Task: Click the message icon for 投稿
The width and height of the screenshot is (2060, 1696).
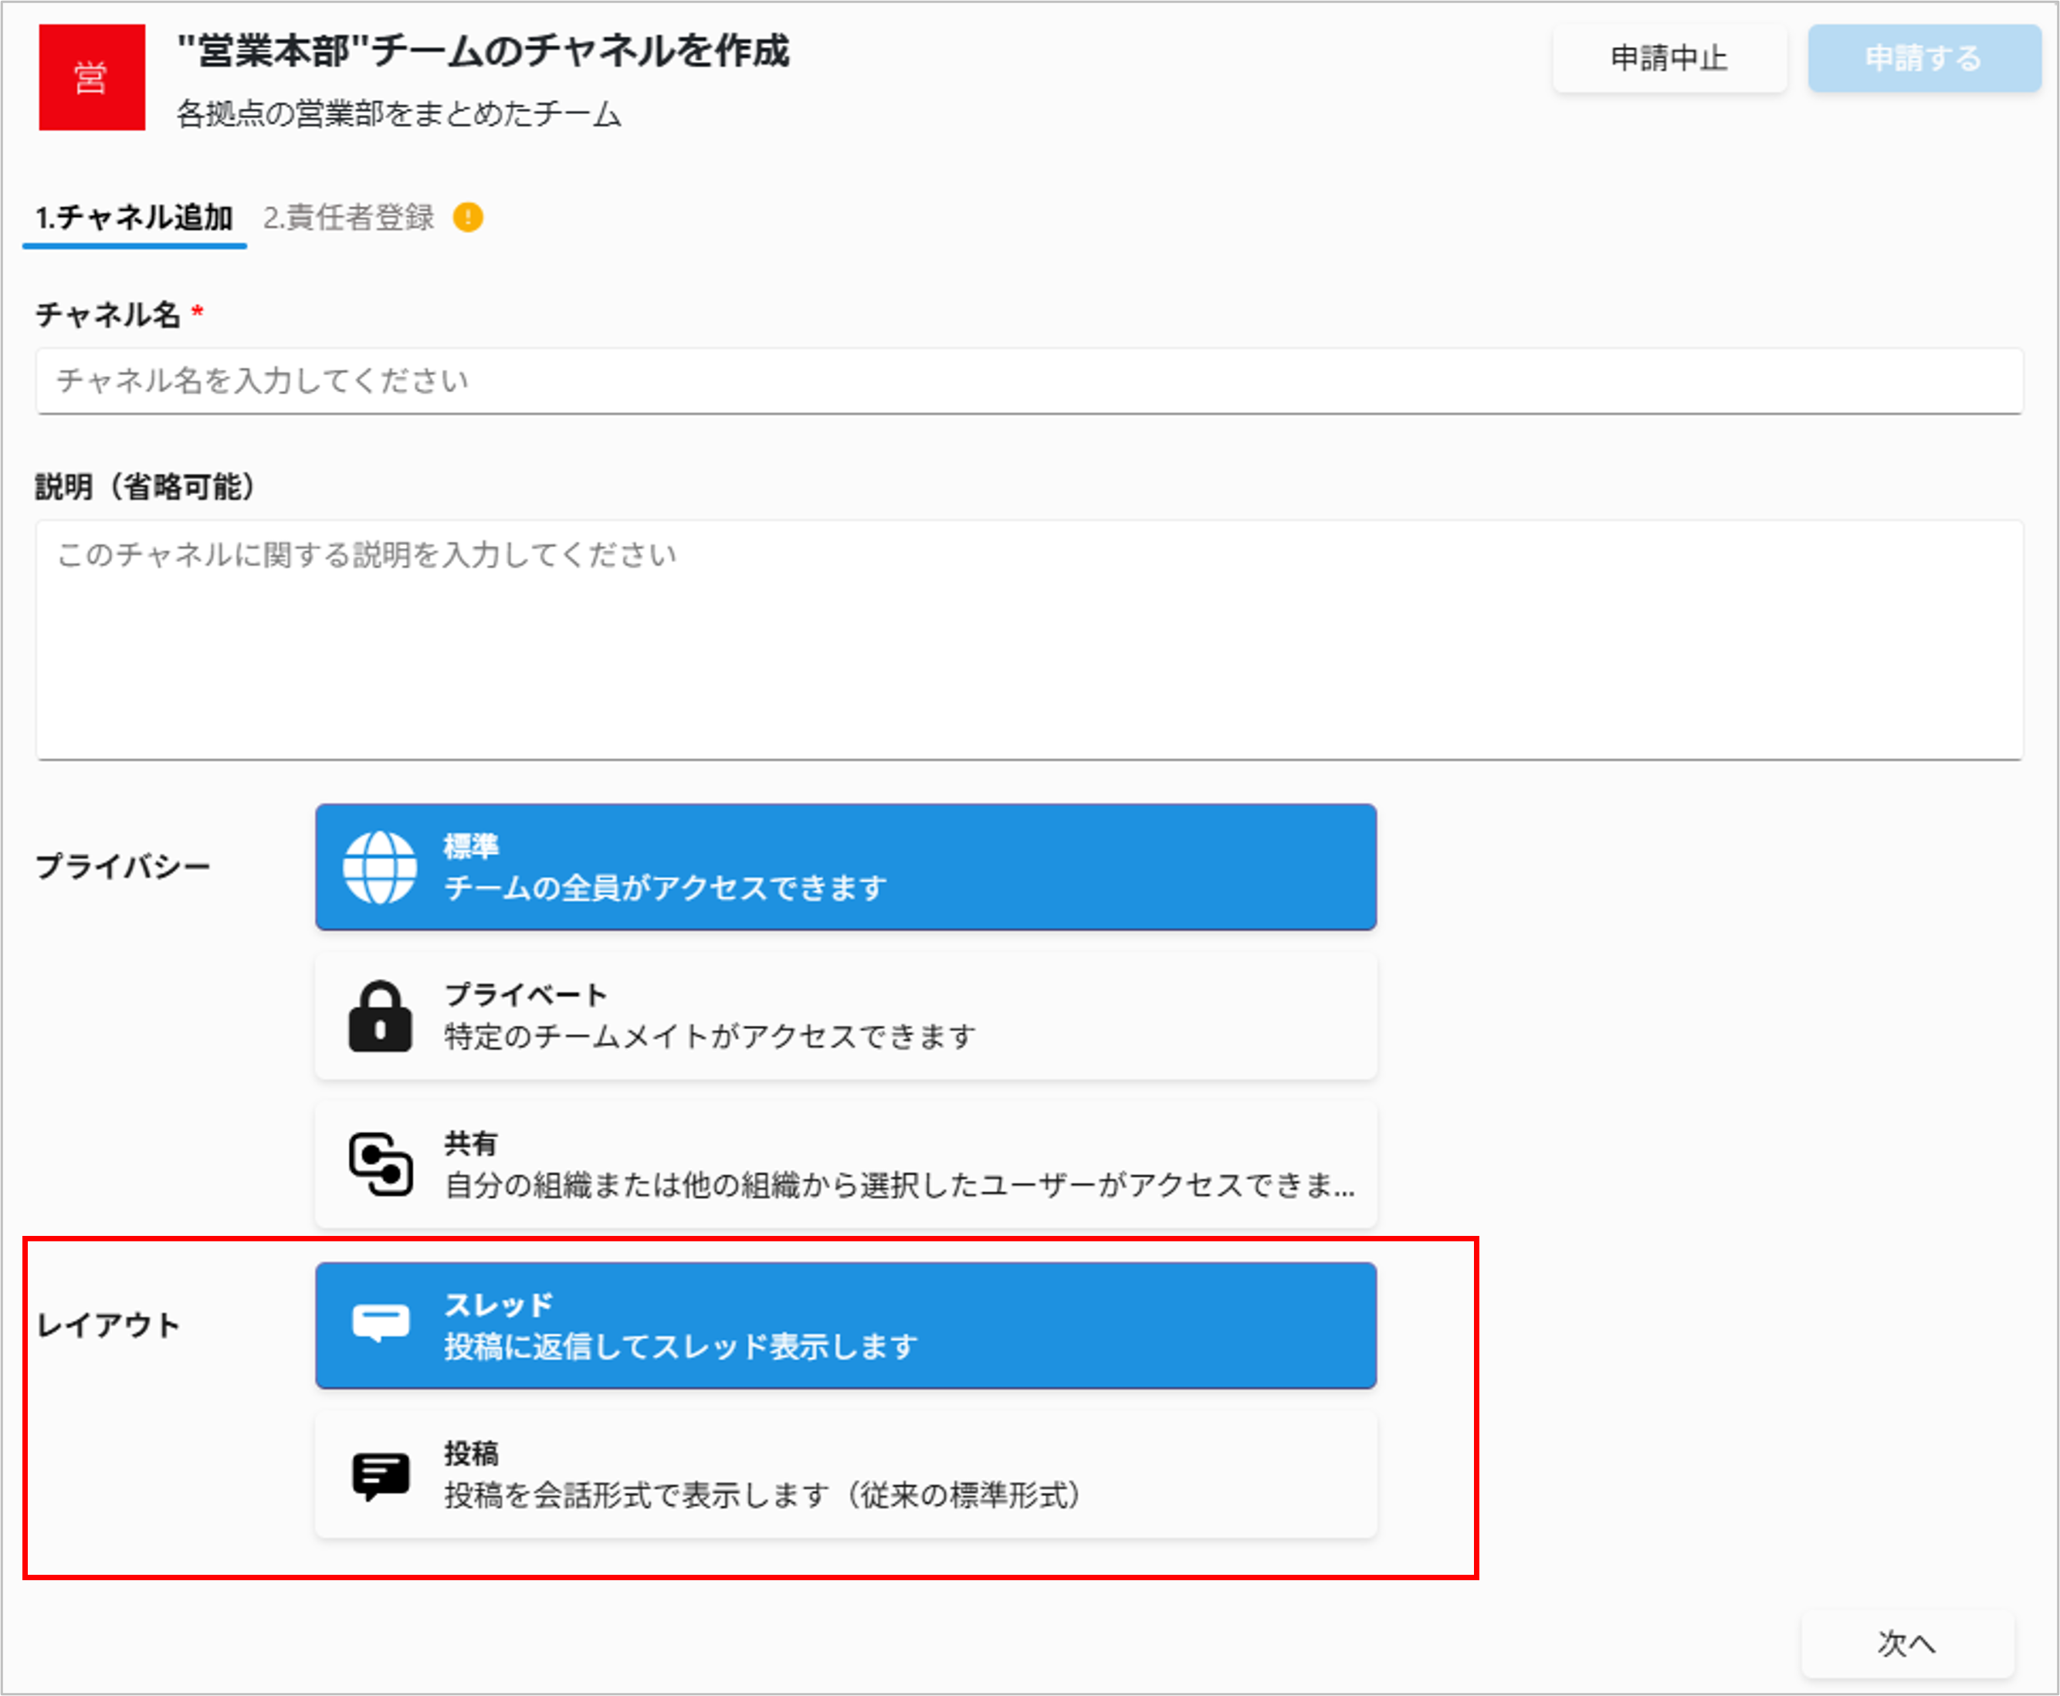Action: coord(380,1475)
